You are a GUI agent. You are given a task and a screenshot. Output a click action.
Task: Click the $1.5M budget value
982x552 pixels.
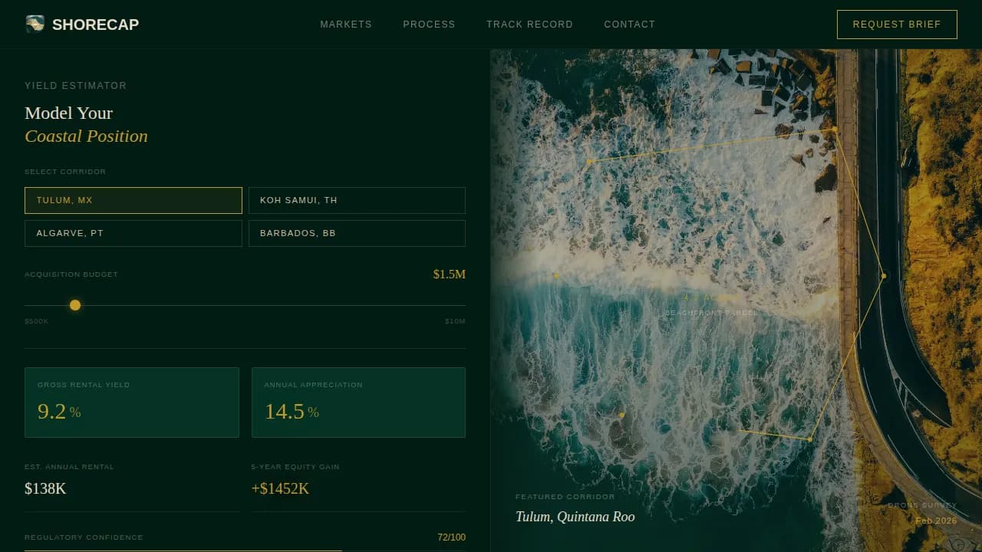click(x=449, y=274)
